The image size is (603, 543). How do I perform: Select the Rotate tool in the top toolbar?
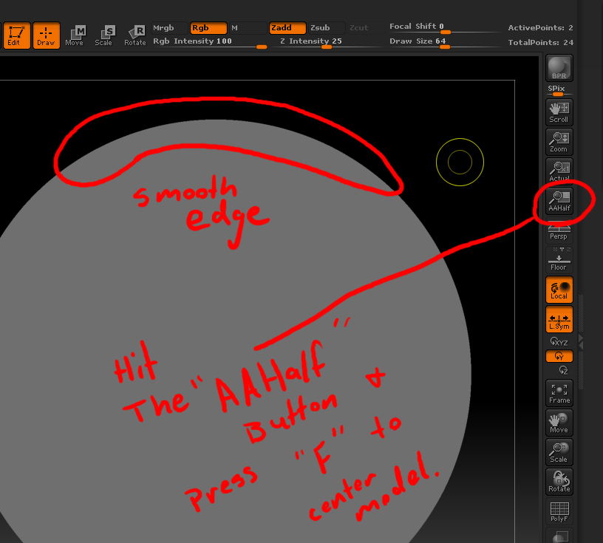coord(135,35)
